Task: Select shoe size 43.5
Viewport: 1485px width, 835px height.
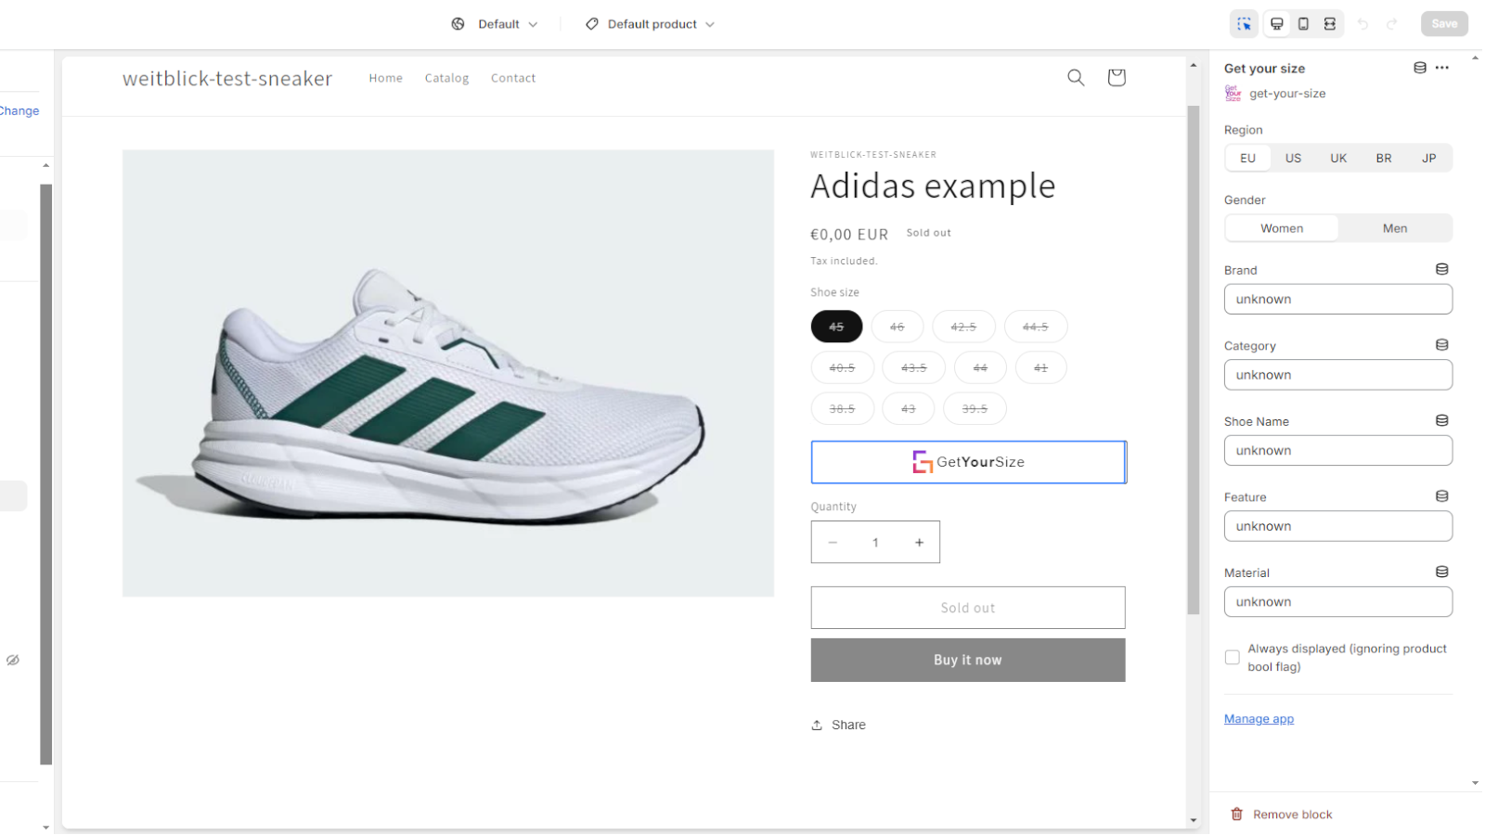Action: click(914, 367)
